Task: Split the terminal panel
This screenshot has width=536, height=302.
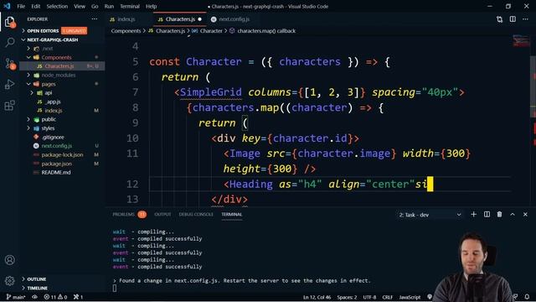Action: tap(487, 215)
